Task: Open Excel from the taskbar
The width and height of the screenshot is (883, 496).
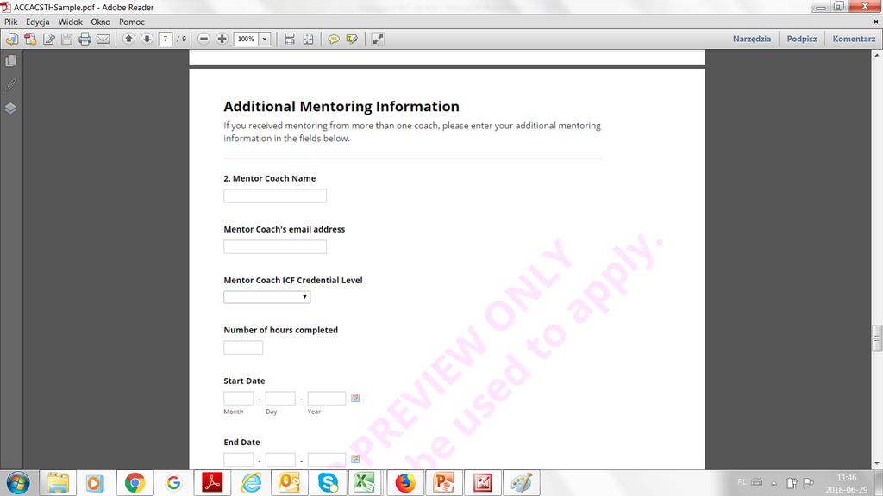Action: pos(365,483)
